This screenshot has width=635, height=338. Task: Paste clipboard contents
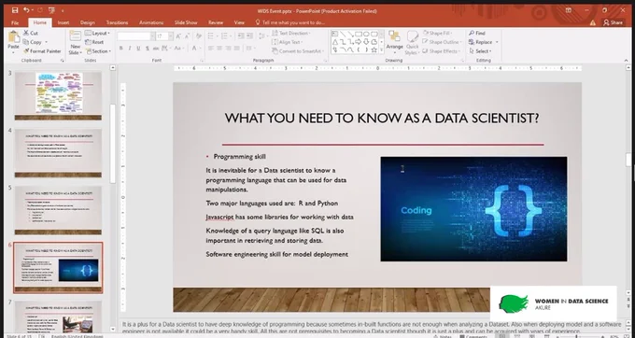[x=13, y=42]
